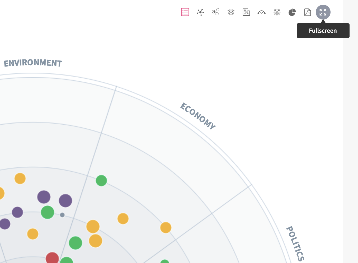Image resolution: width=358 pixels, height=263 pixels.
Task: Click the topmost orange dot in Environment sector
Action: [x=20, y=179]
